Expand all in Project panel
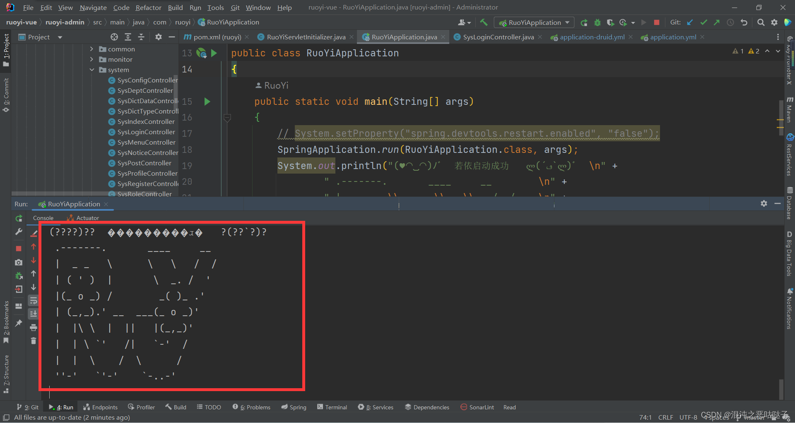Viewport: 795px width, 423px height. coord(128,37)
